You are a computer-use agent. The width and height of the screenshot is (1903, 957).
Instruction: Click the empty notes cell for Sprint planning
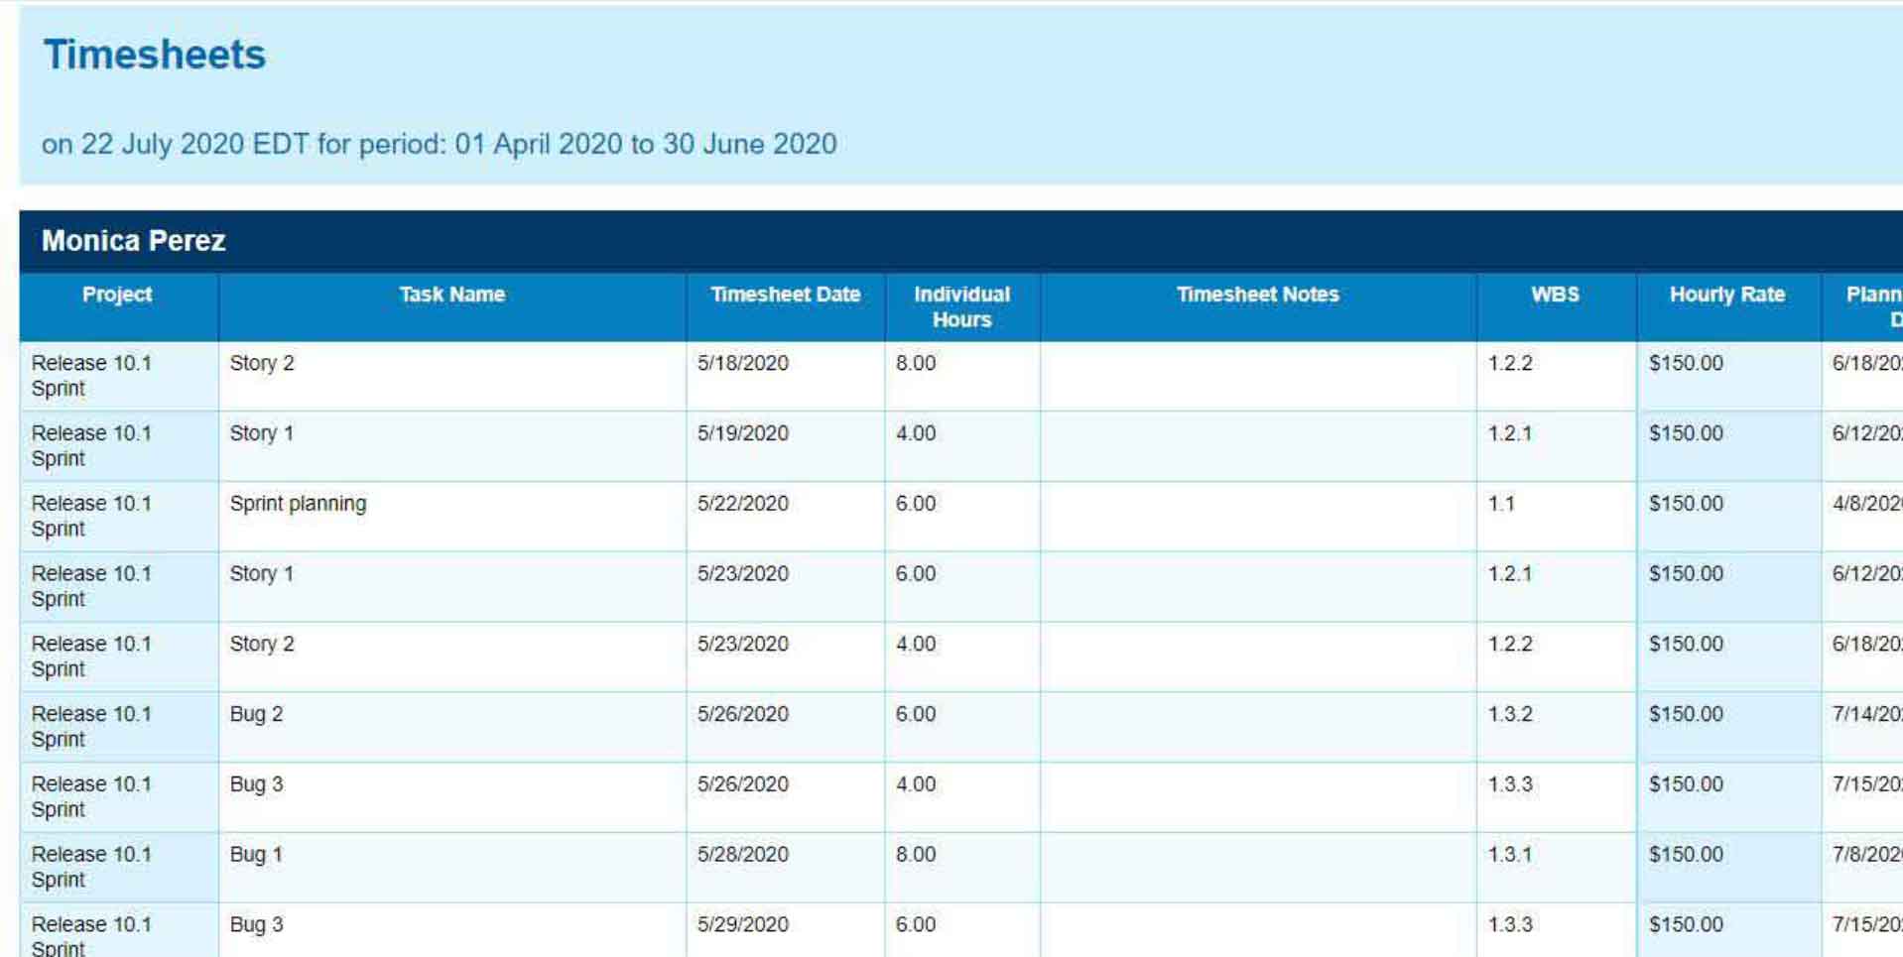point(1258,517)
